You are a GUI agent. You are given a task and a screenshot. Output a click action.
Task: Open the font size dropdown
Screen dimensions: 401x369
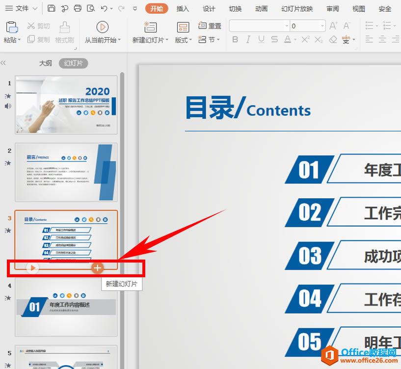(322, 26)
